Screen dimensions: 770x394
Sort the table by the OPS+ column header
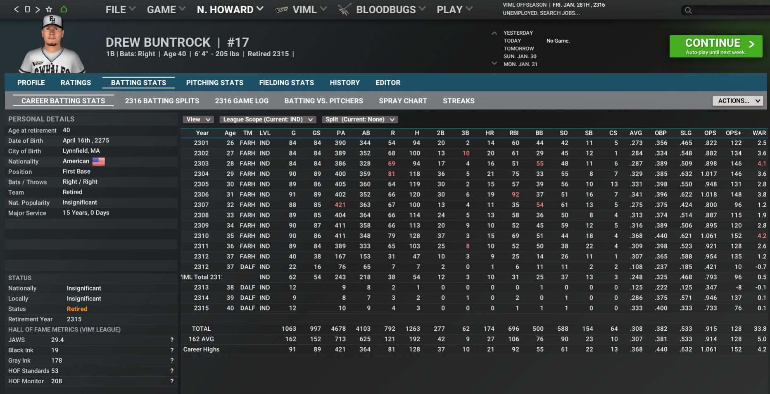click(733, 133)
